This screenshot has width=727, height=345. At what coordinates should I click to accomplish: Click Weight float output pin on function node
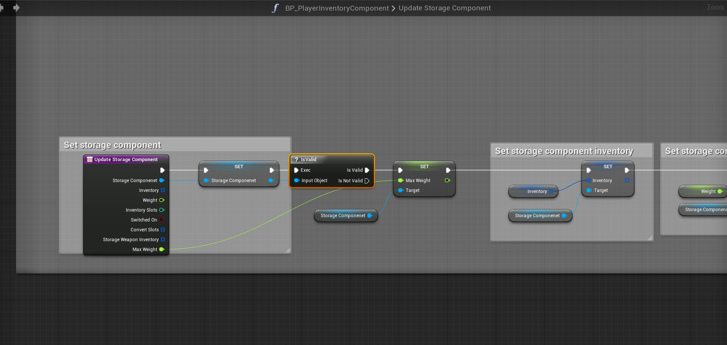coord(162,200)
